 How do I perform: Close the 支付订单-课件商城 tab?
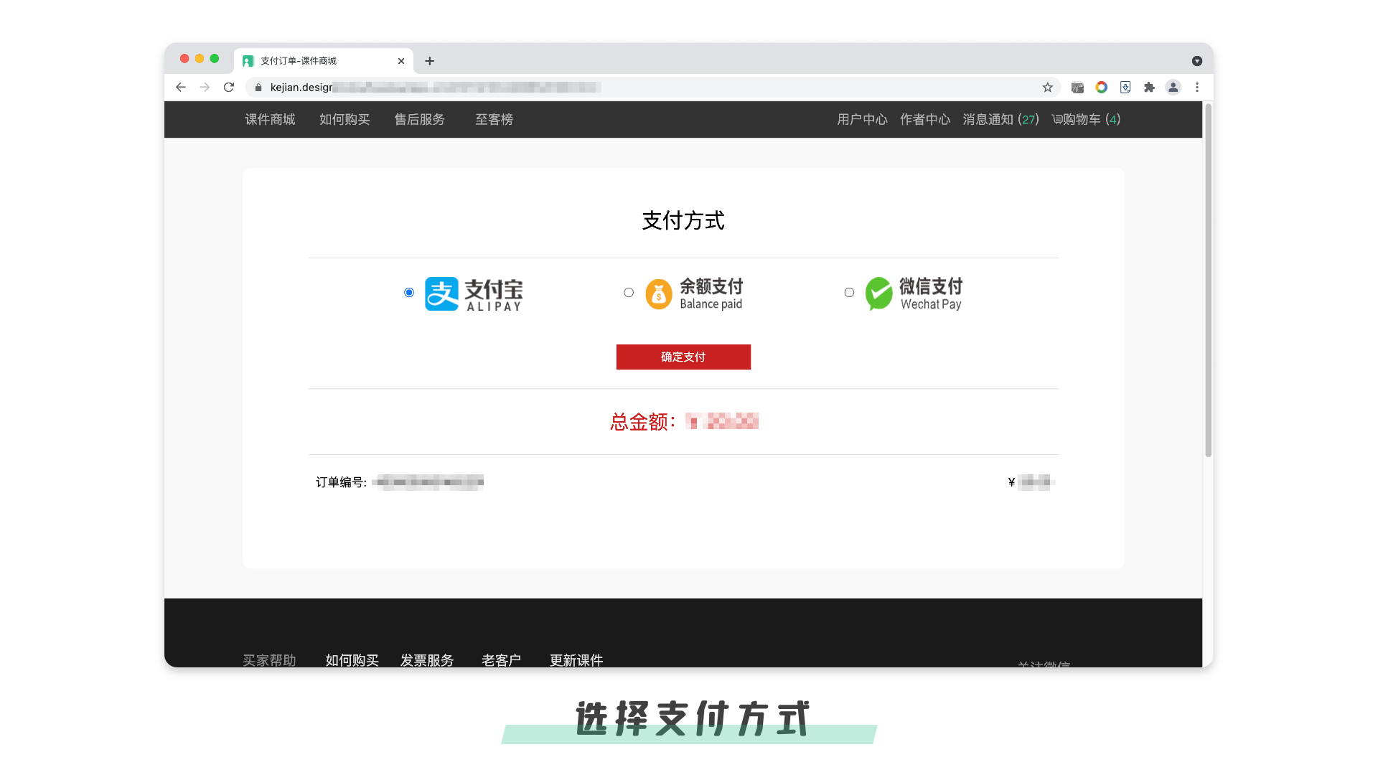tap(401, 61)
